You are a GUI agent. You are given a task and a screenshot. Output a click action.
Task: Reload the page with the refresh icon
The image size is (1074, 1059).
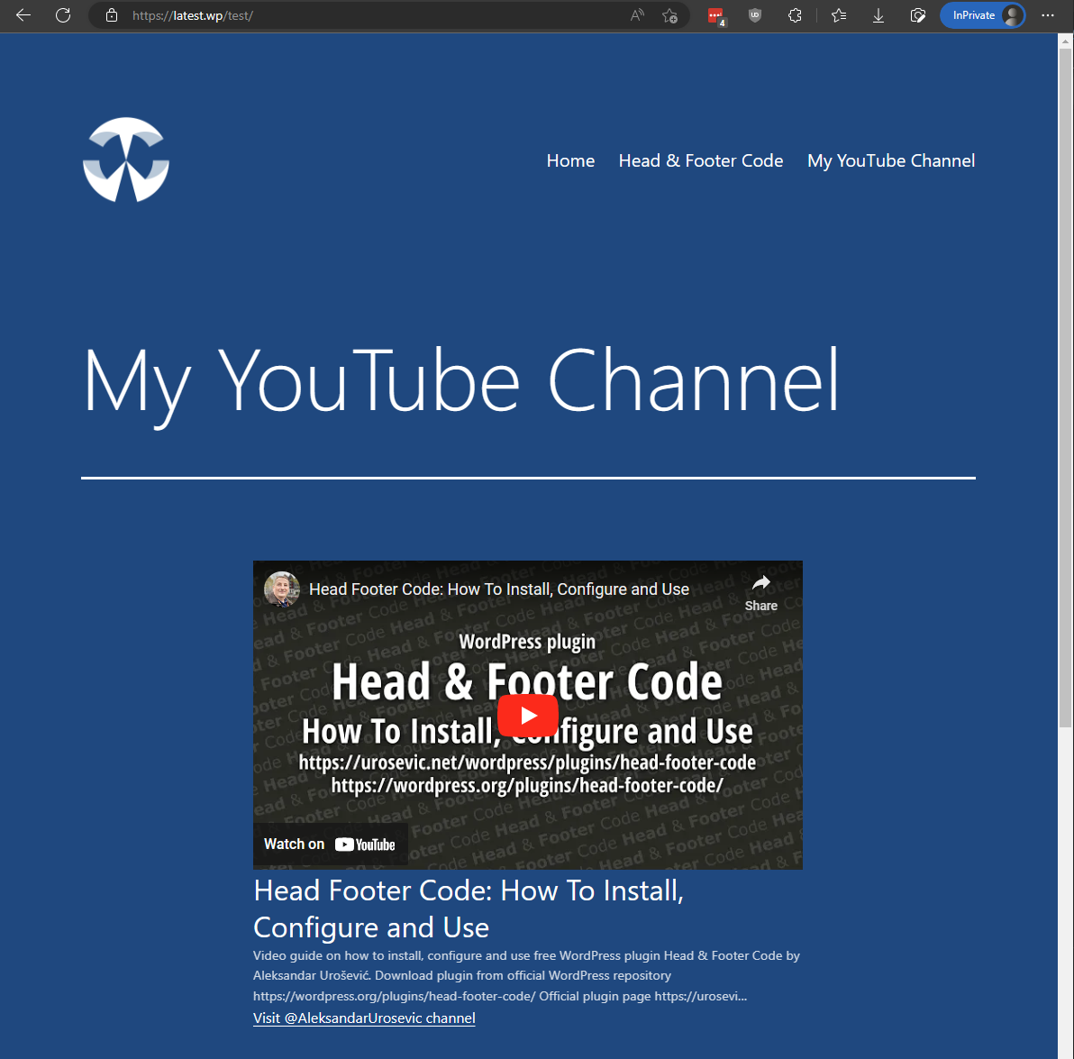click(63, 15)
